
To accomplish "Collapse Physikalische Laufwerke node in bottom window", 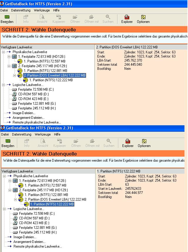I will point(4,176).
